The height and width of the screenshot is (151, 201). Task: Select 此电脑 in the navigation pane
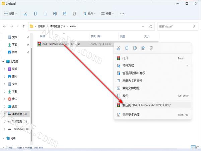pos(14,61)
